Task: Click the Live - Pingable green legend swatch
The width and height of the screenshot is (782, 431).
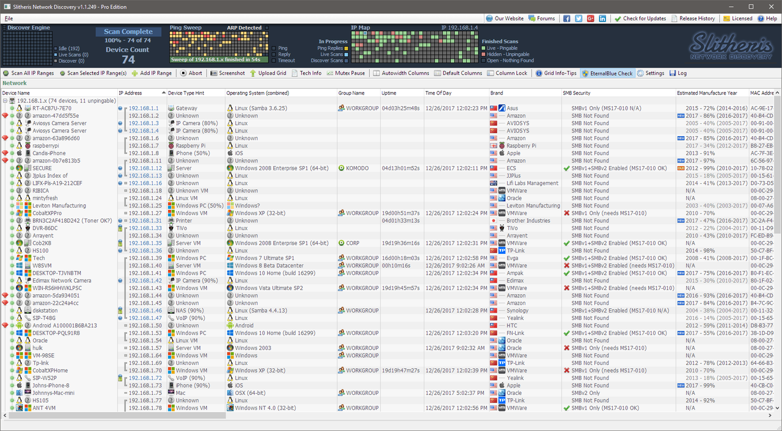Action: tap(483, 48)
